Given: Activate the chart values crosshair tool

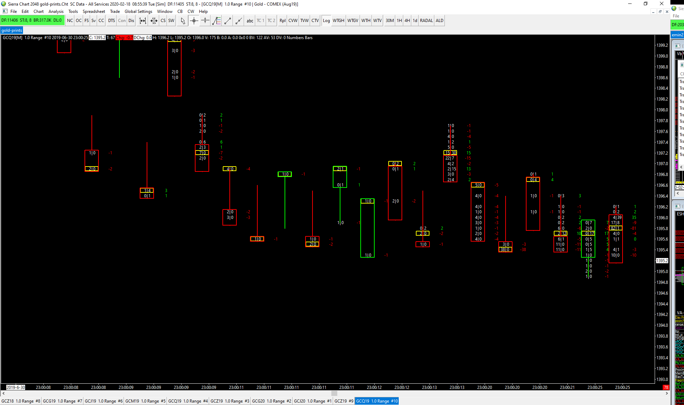Looking at the screenshot, I should (194, 21).
